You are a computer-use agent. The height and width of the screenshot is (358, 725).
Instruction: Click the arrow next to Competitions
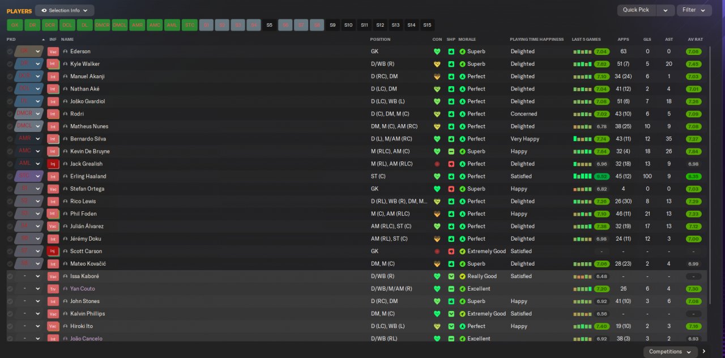pyautogui.click(x=704, y=352)
